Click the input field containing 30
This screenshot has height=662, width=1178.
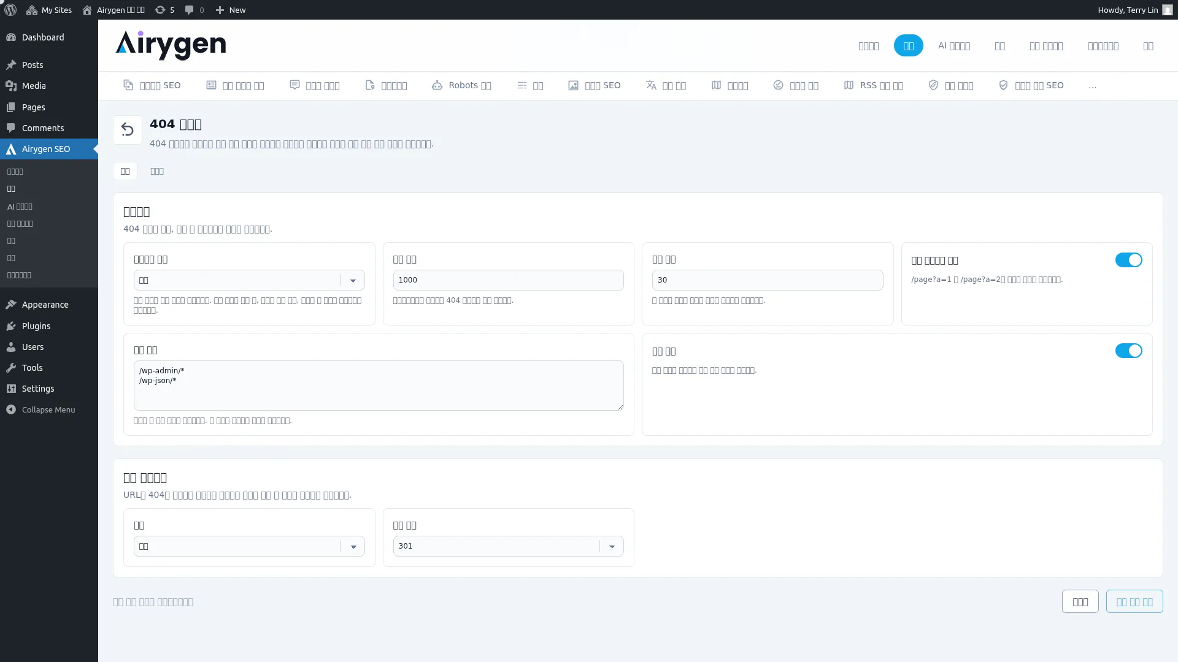click(768, 280)
